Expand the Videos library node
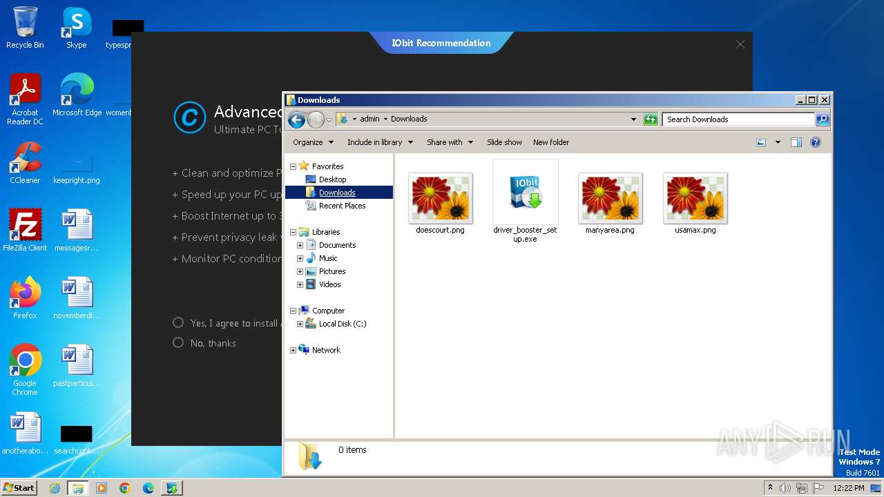Viewport: 884px width, 497px height. tap(300, 284)
